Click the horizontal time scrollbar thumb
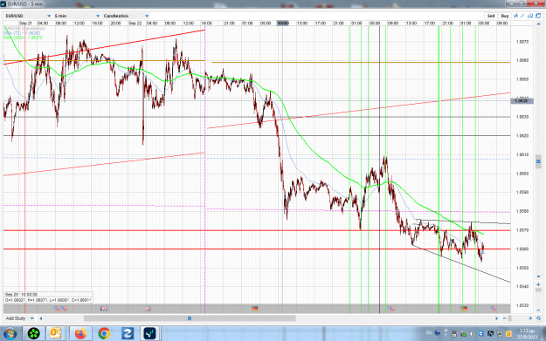This screenshot has height=341, width=546. pyautogui.click(x=190, y=318)
